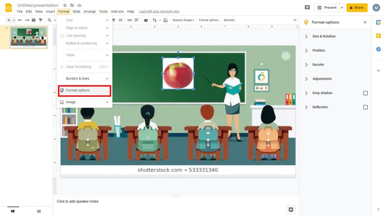Open the Insert menu
The height and width of the screenshot is (216, 385).
(50, 12)
